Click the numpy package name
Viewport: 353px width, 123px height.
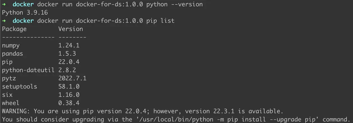(11, 45)
